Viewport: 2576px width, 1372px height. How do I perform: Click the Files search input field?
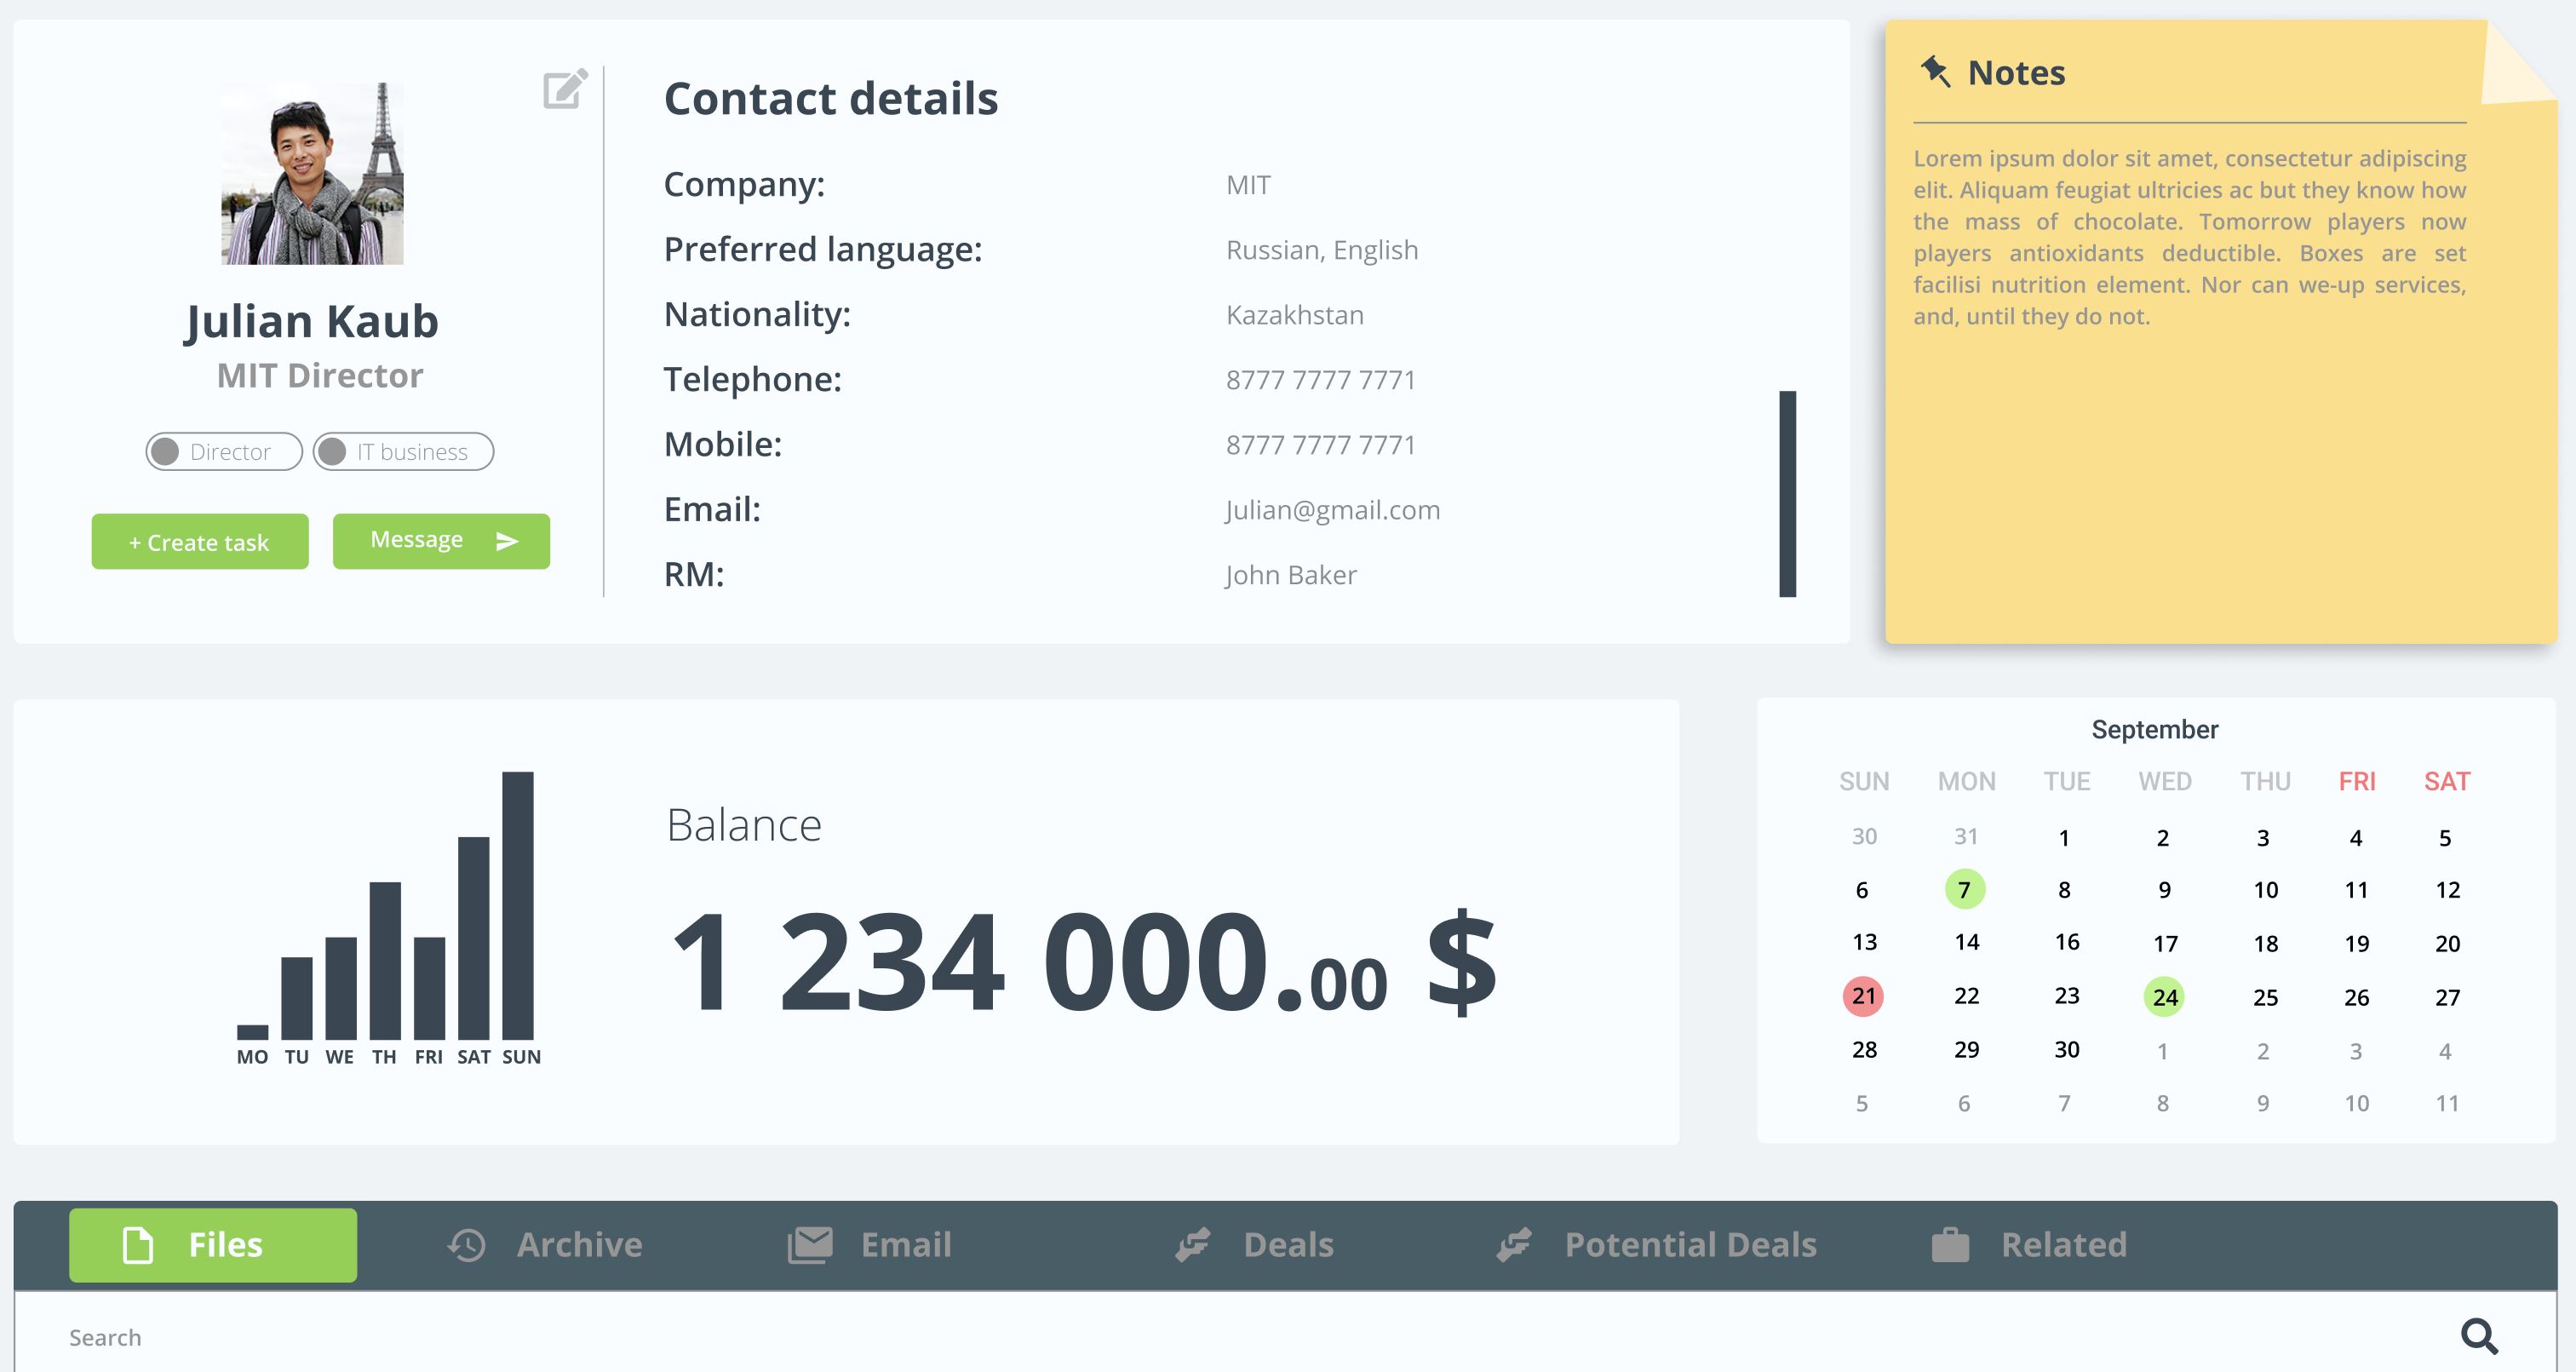pos(1200,1337)
